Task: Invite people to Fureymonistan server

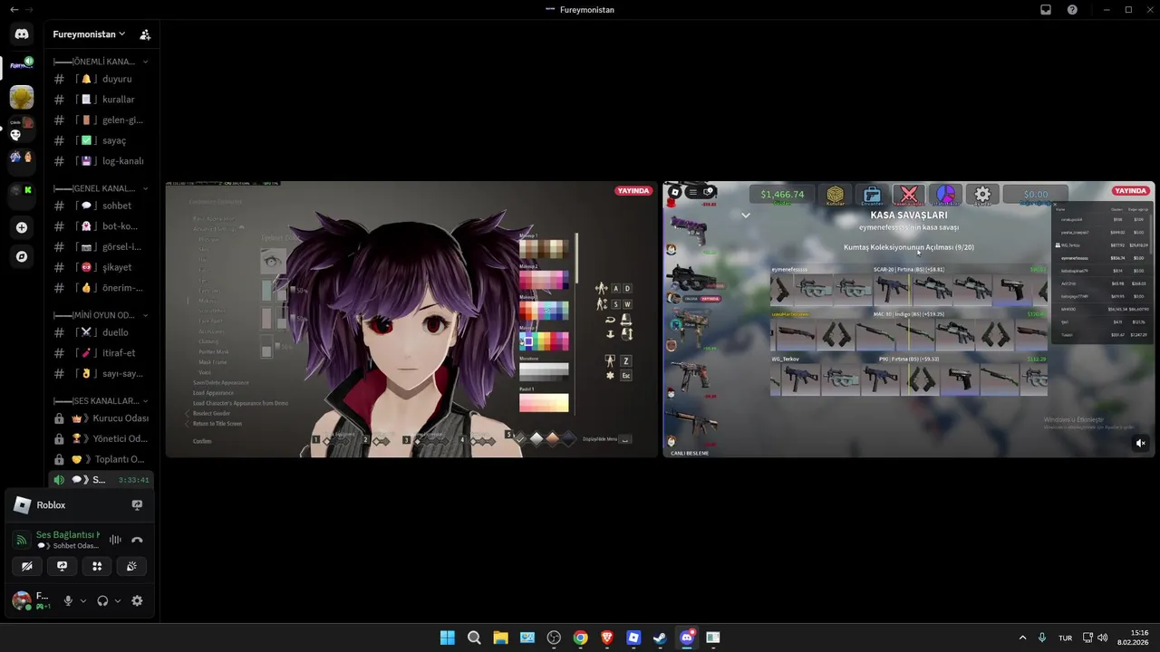Action: click(145, 34)
